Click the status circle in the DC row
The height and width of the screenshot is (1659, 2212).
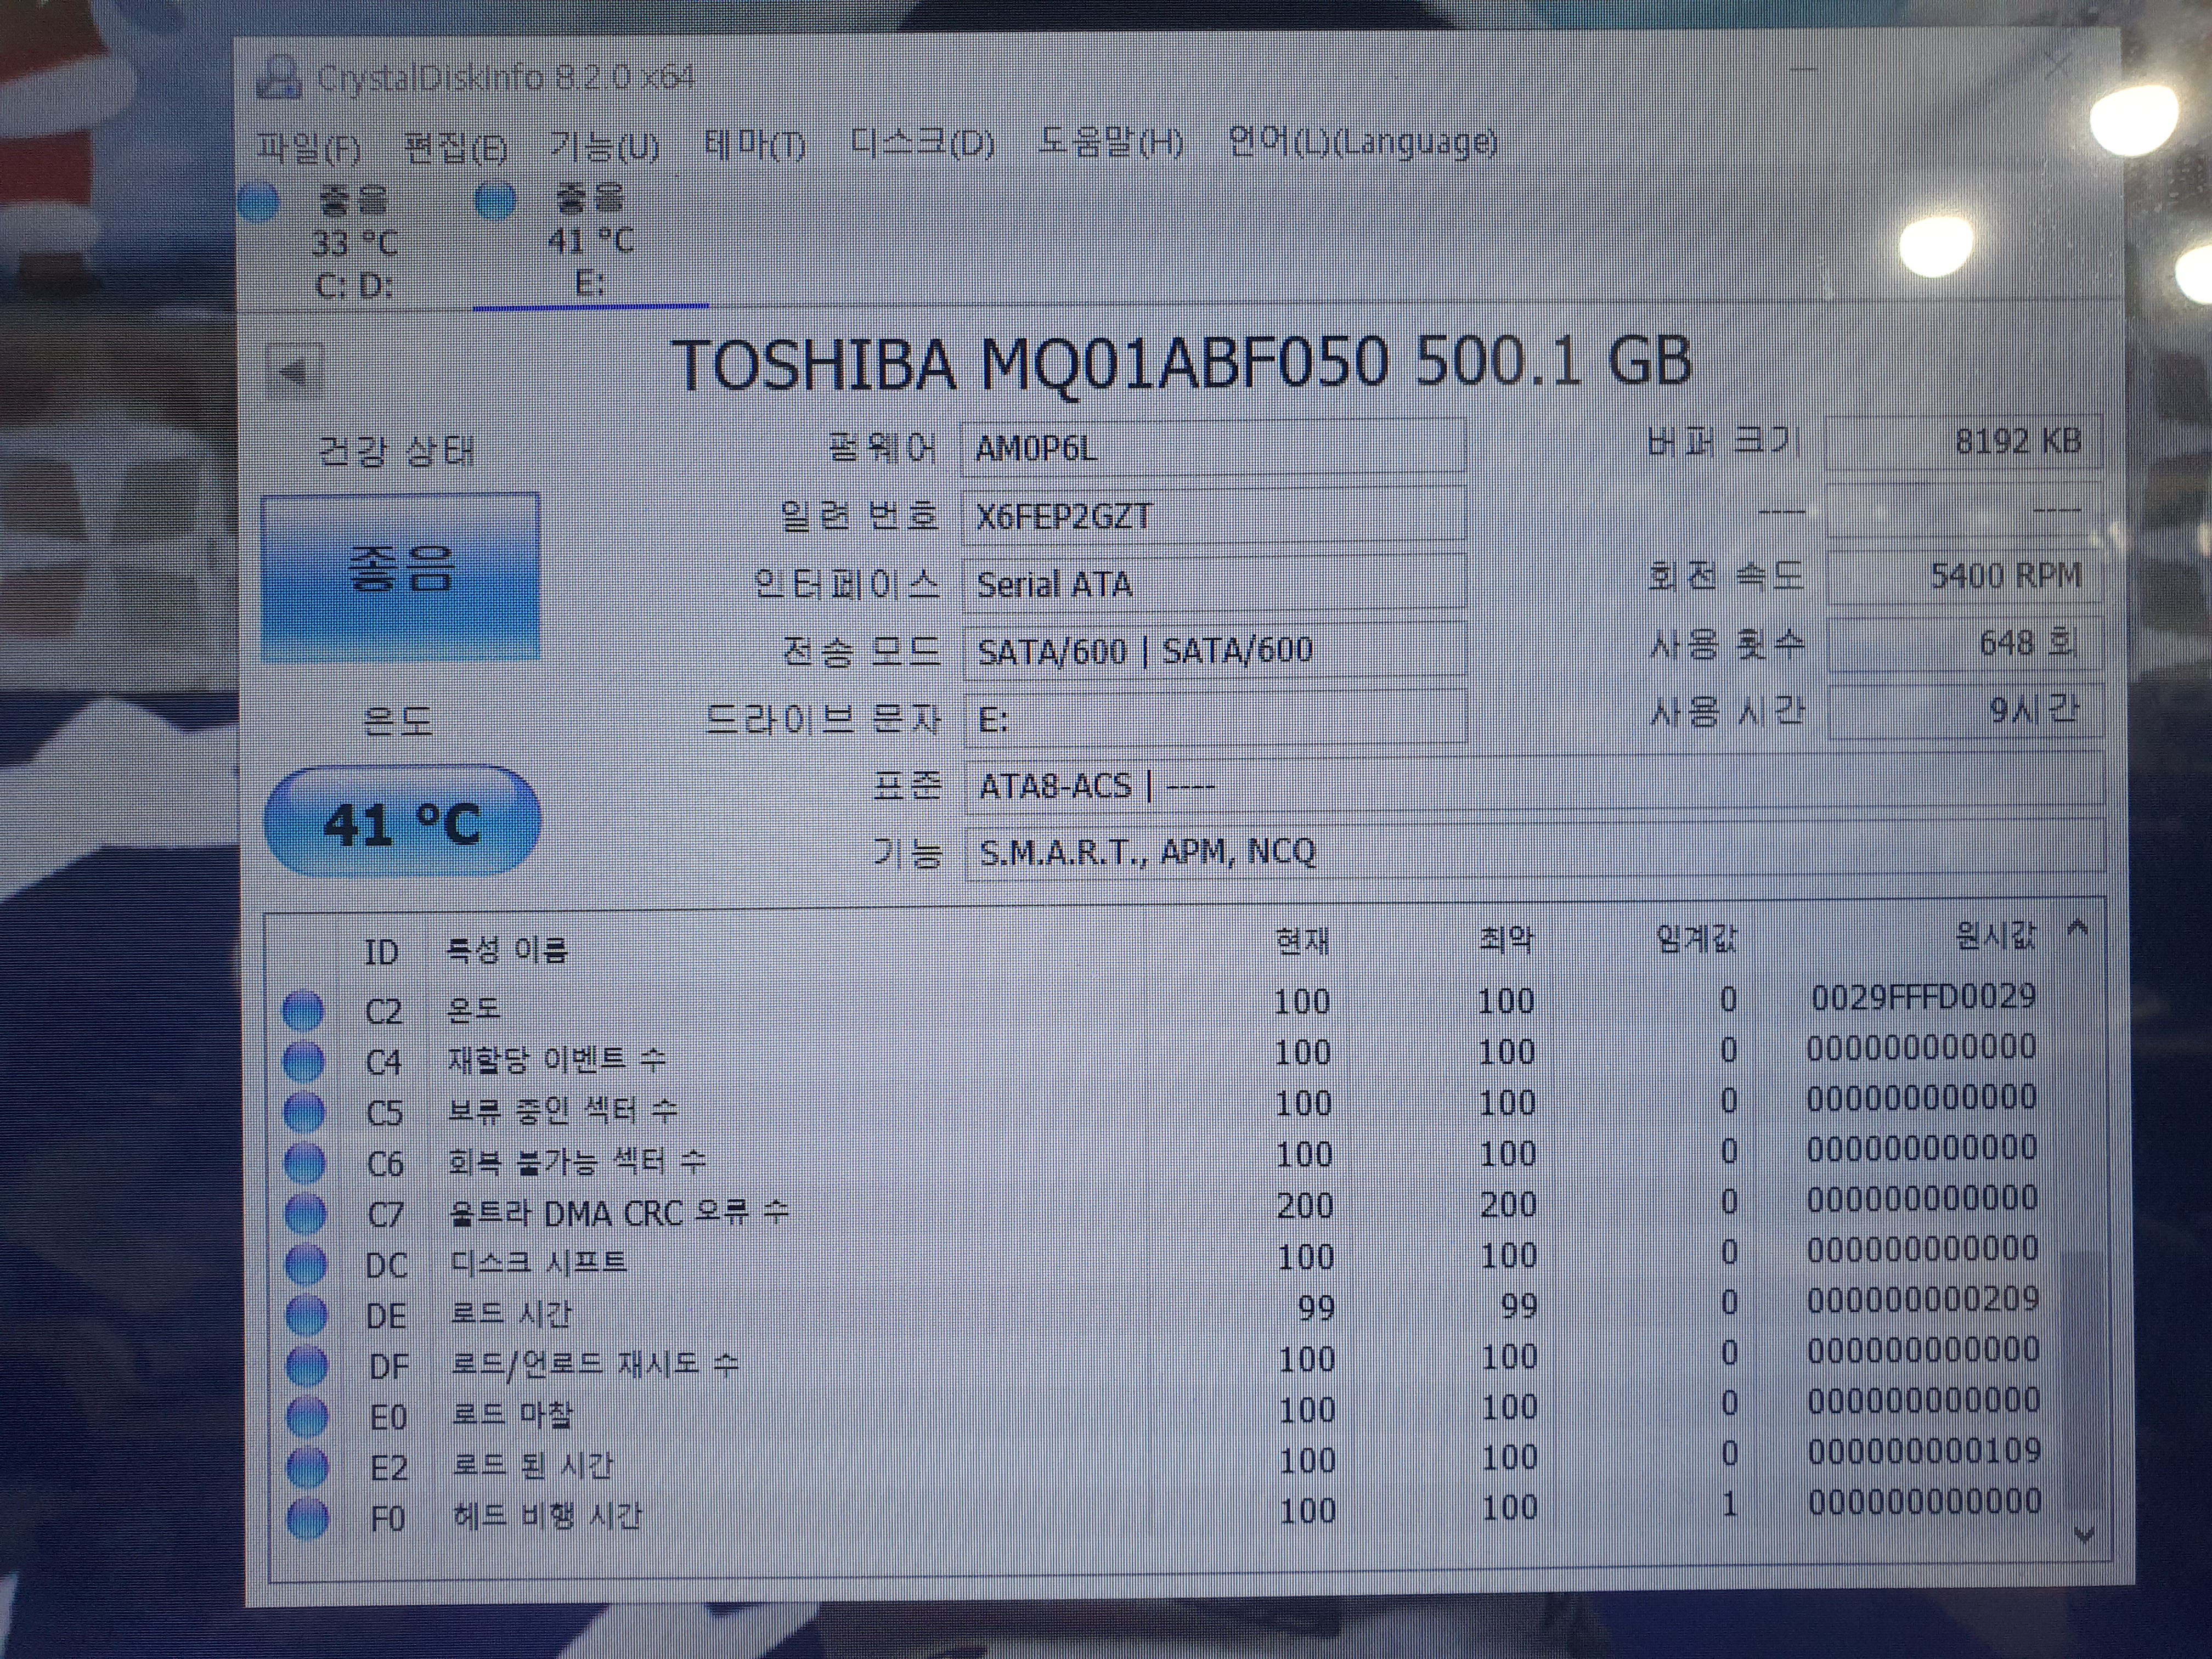click(x=306, y=1265)
